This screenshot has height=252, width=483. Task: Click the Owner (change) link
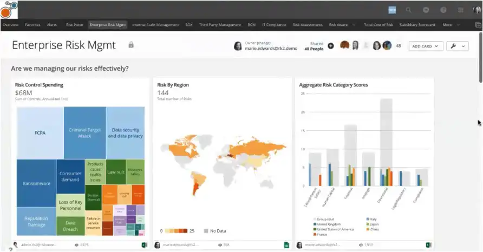(x=258, y=43)
